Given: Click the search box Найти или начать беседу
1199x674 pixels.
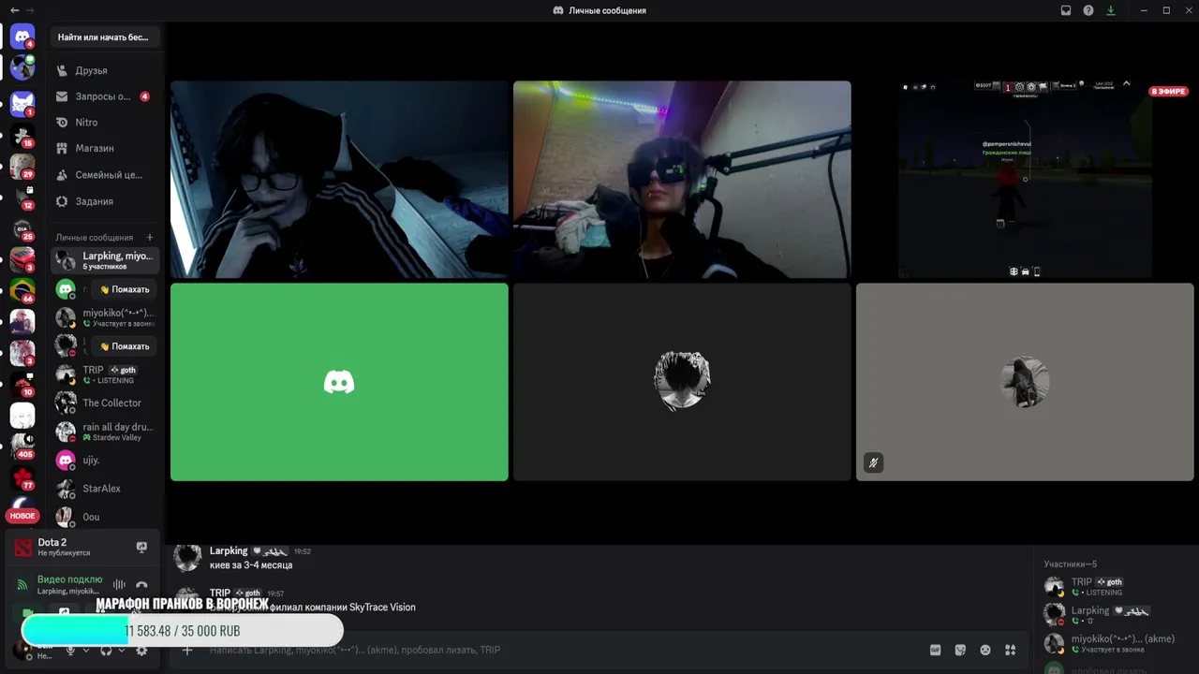Looking at the screenshot, I should tap(105, 37).
